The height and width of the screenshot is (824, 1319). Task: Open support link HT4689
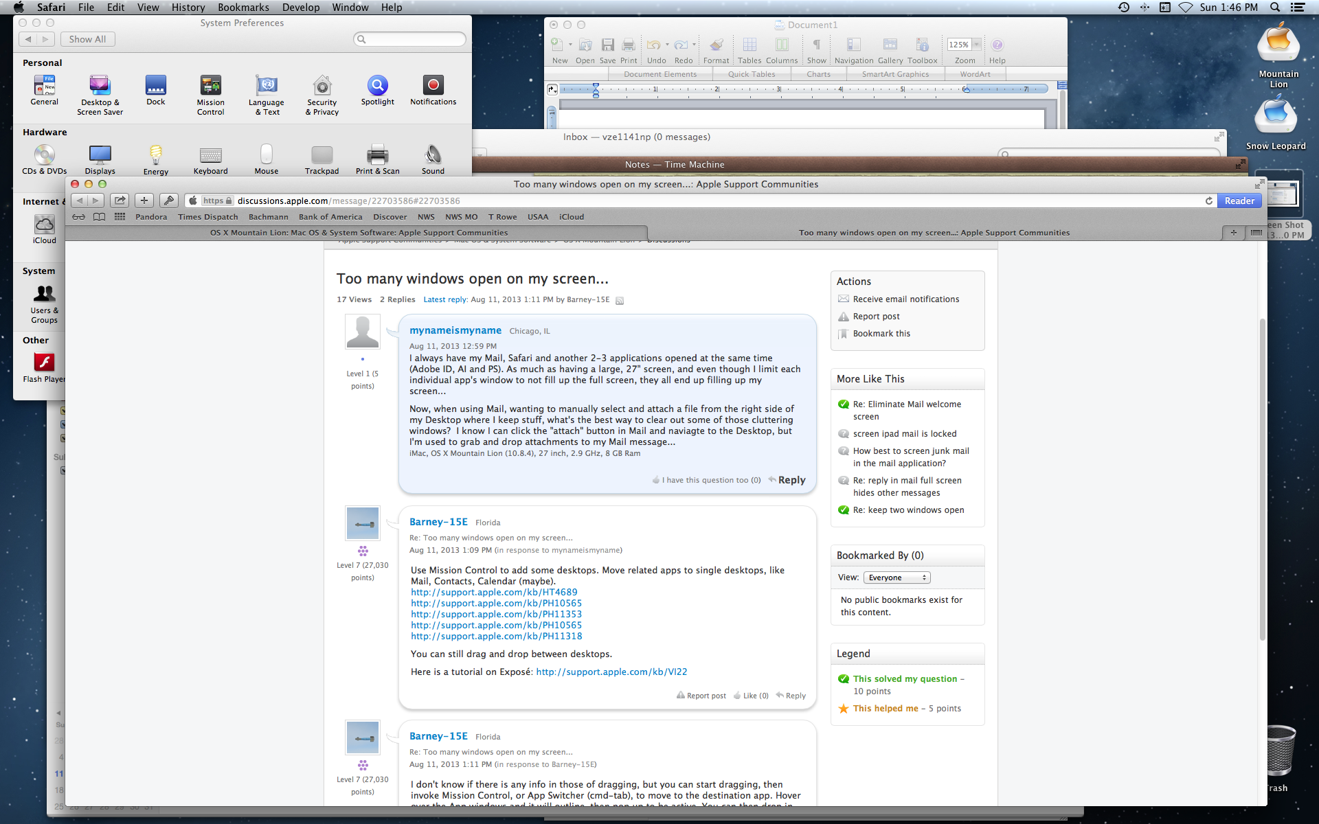coord(494,592)
